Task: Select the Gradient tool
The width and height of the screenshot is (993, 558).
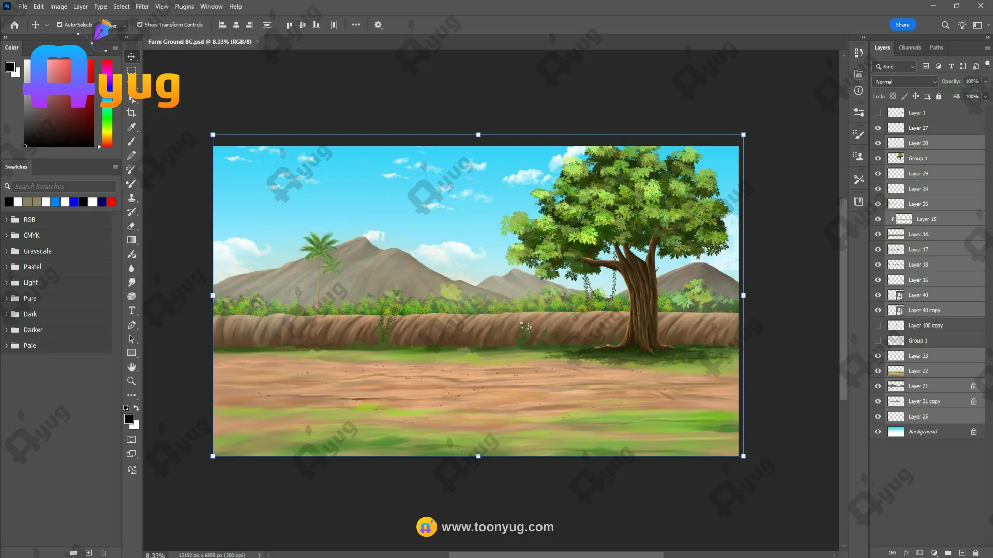Action: point(131,240)
